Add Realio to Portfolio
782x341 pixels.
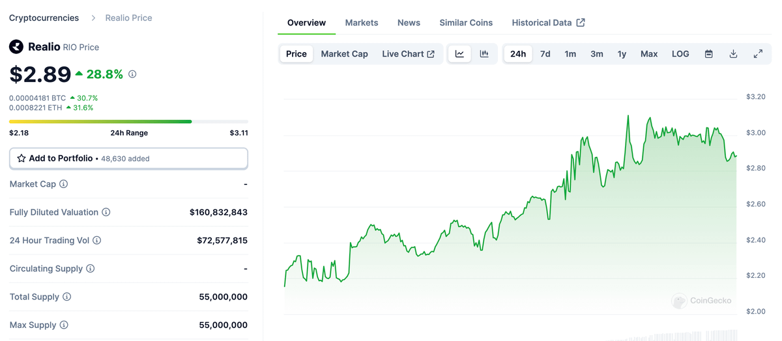(x=128, y=158)
